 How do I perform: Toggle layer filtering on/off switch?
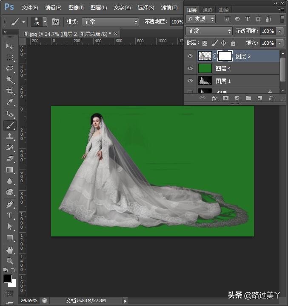point(282,19)
